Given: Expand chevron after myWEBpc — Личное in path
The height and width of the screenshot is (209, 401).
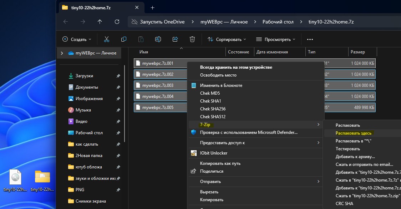Looking at the screenshot, I should coord(255,22).
